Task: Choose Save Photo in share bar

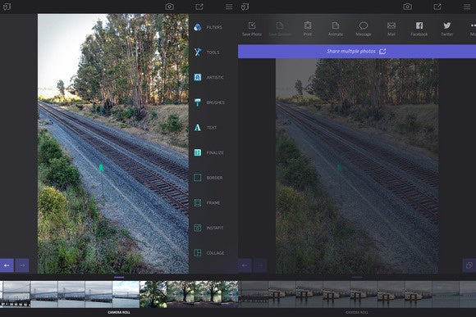Action: [x=252, y=29]
